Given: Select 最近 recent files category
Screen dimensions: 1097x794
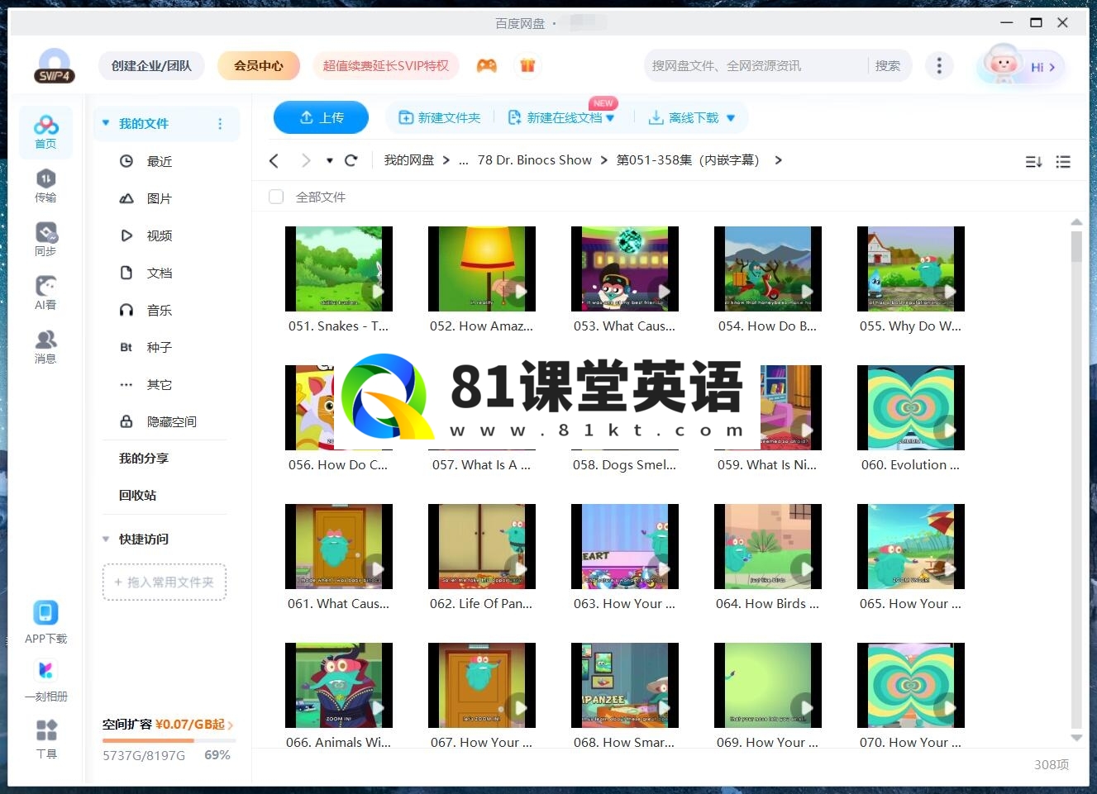Looking at the screenshot, I should coord(160,161).
